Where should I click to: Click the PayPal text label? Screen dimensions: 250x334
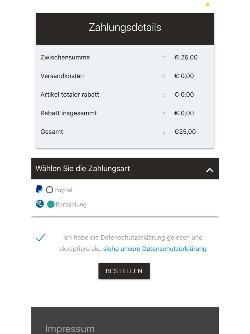[x=63, y=190]
